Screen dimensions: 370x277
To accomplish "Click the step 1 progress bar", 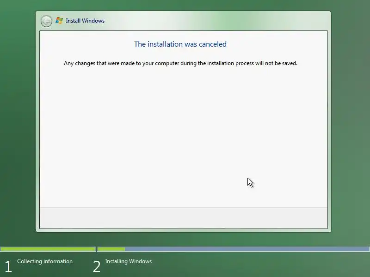I will [x=48, y=249].
